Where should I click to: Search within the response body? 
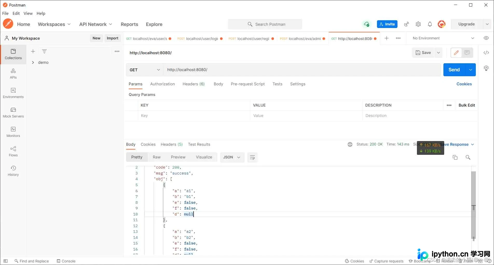pos(468,157)
